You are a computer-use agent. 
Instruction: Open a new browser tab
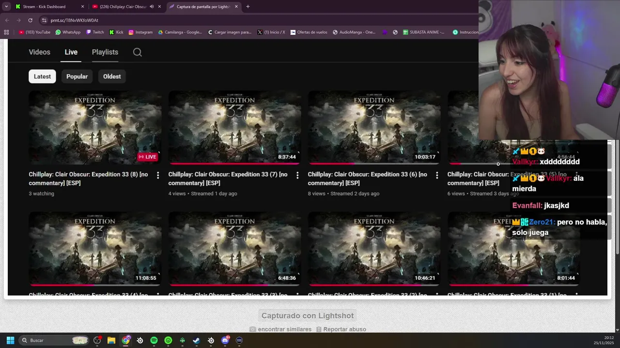(248, 7)
